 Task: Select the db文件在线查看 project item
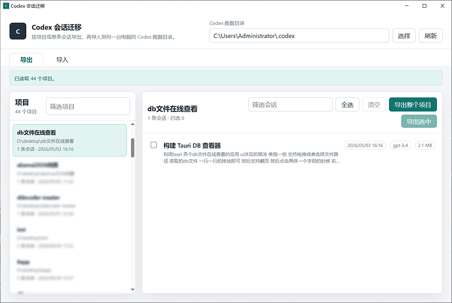tap(69, 140)
